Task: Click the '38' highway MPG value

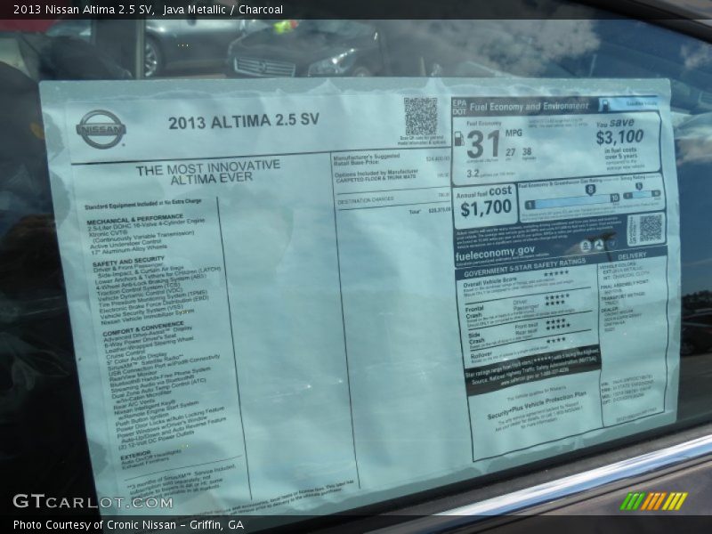Action: (x=527, y=151)
